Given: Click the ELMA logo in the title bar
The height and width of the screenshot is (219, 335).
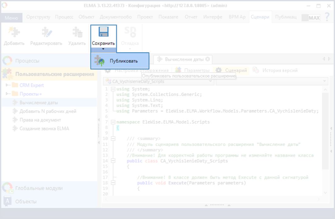Looking at the screenshot, I should [4, 5].
